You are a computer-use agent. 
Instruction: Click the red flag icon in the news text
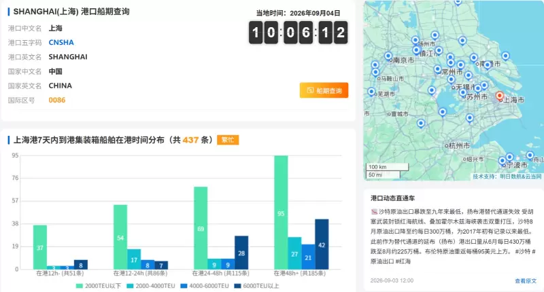tap(374, 212)
